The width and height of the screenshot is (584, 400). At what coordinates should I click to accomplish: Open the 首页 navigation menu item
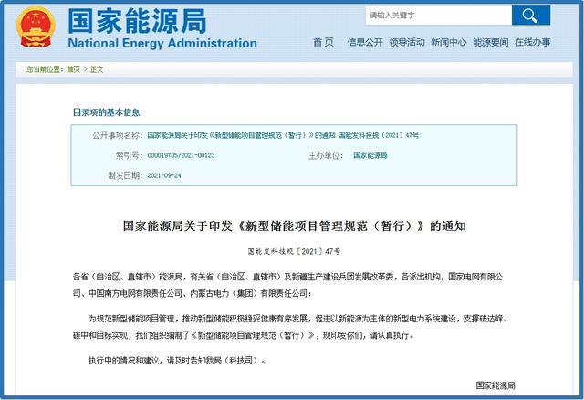coord(323,42)
